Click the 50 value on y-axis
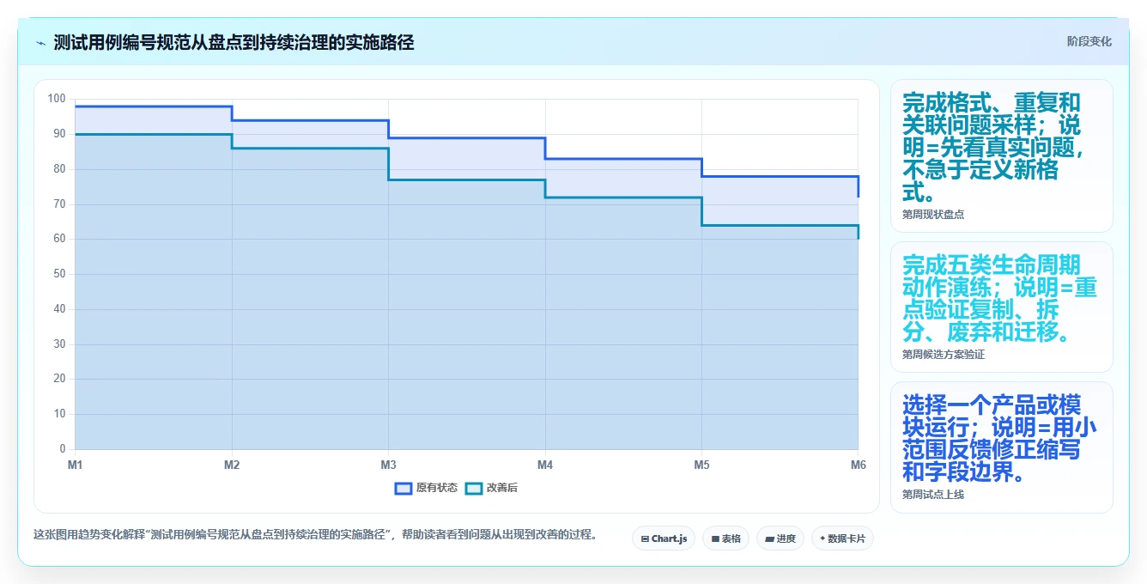The image size is (1147, 584). coord(59,274)
